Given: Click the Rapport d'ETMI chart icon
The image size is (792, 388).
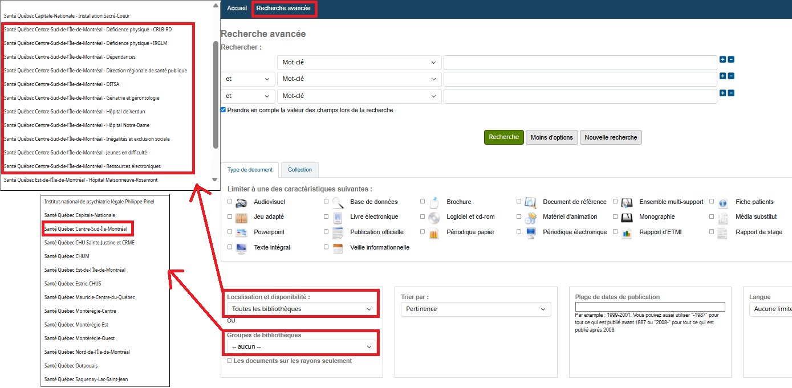Looking at the screenshot, I should tap(627, 232).
